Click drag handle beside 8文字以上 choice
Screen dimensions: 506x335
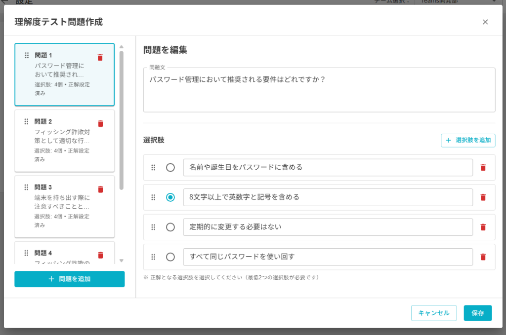153,197
